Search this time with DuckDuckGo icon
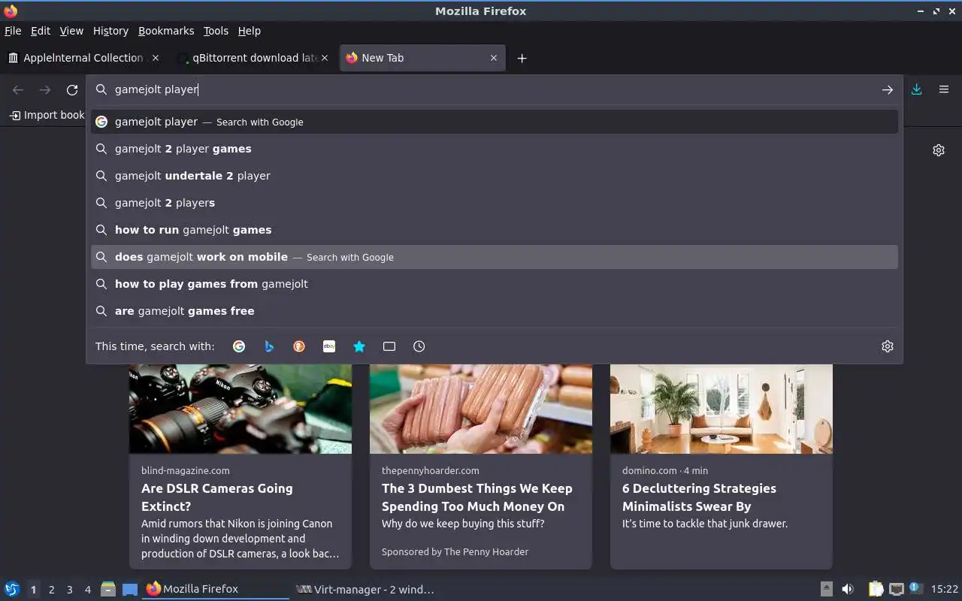 tap(299, 346)
